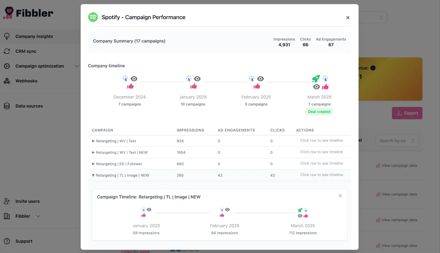This screenshot has width=440, height=253.
Task: Click the Spotify logo in modal header
Action: point(93,17)
